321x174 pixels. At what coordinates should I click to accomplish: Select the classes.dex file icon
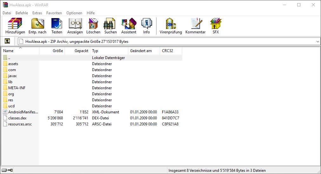click(x=5, y=118)
